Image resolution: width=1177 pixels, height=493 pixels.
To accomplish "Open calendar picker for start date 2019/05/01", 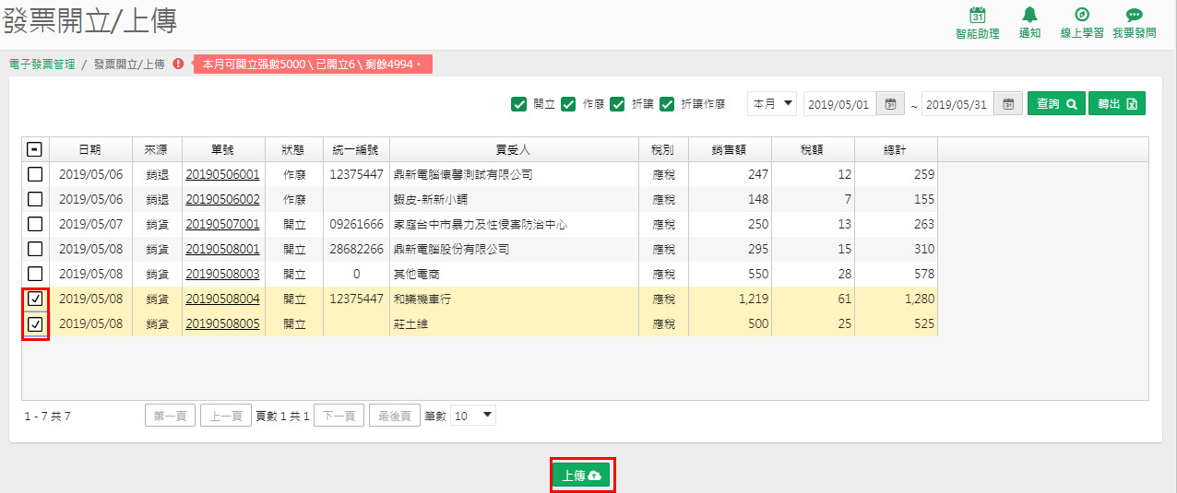I will point(890,104).
